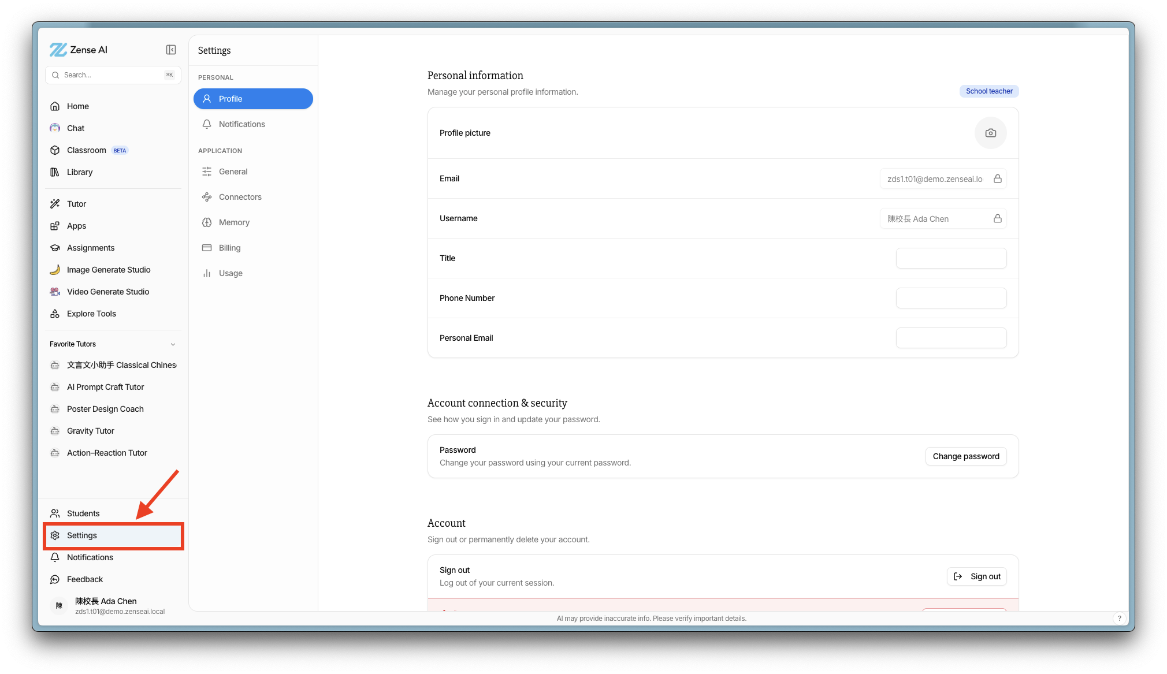Click the Sign out button
This screenshot has height=674, width=1167.
977,576
